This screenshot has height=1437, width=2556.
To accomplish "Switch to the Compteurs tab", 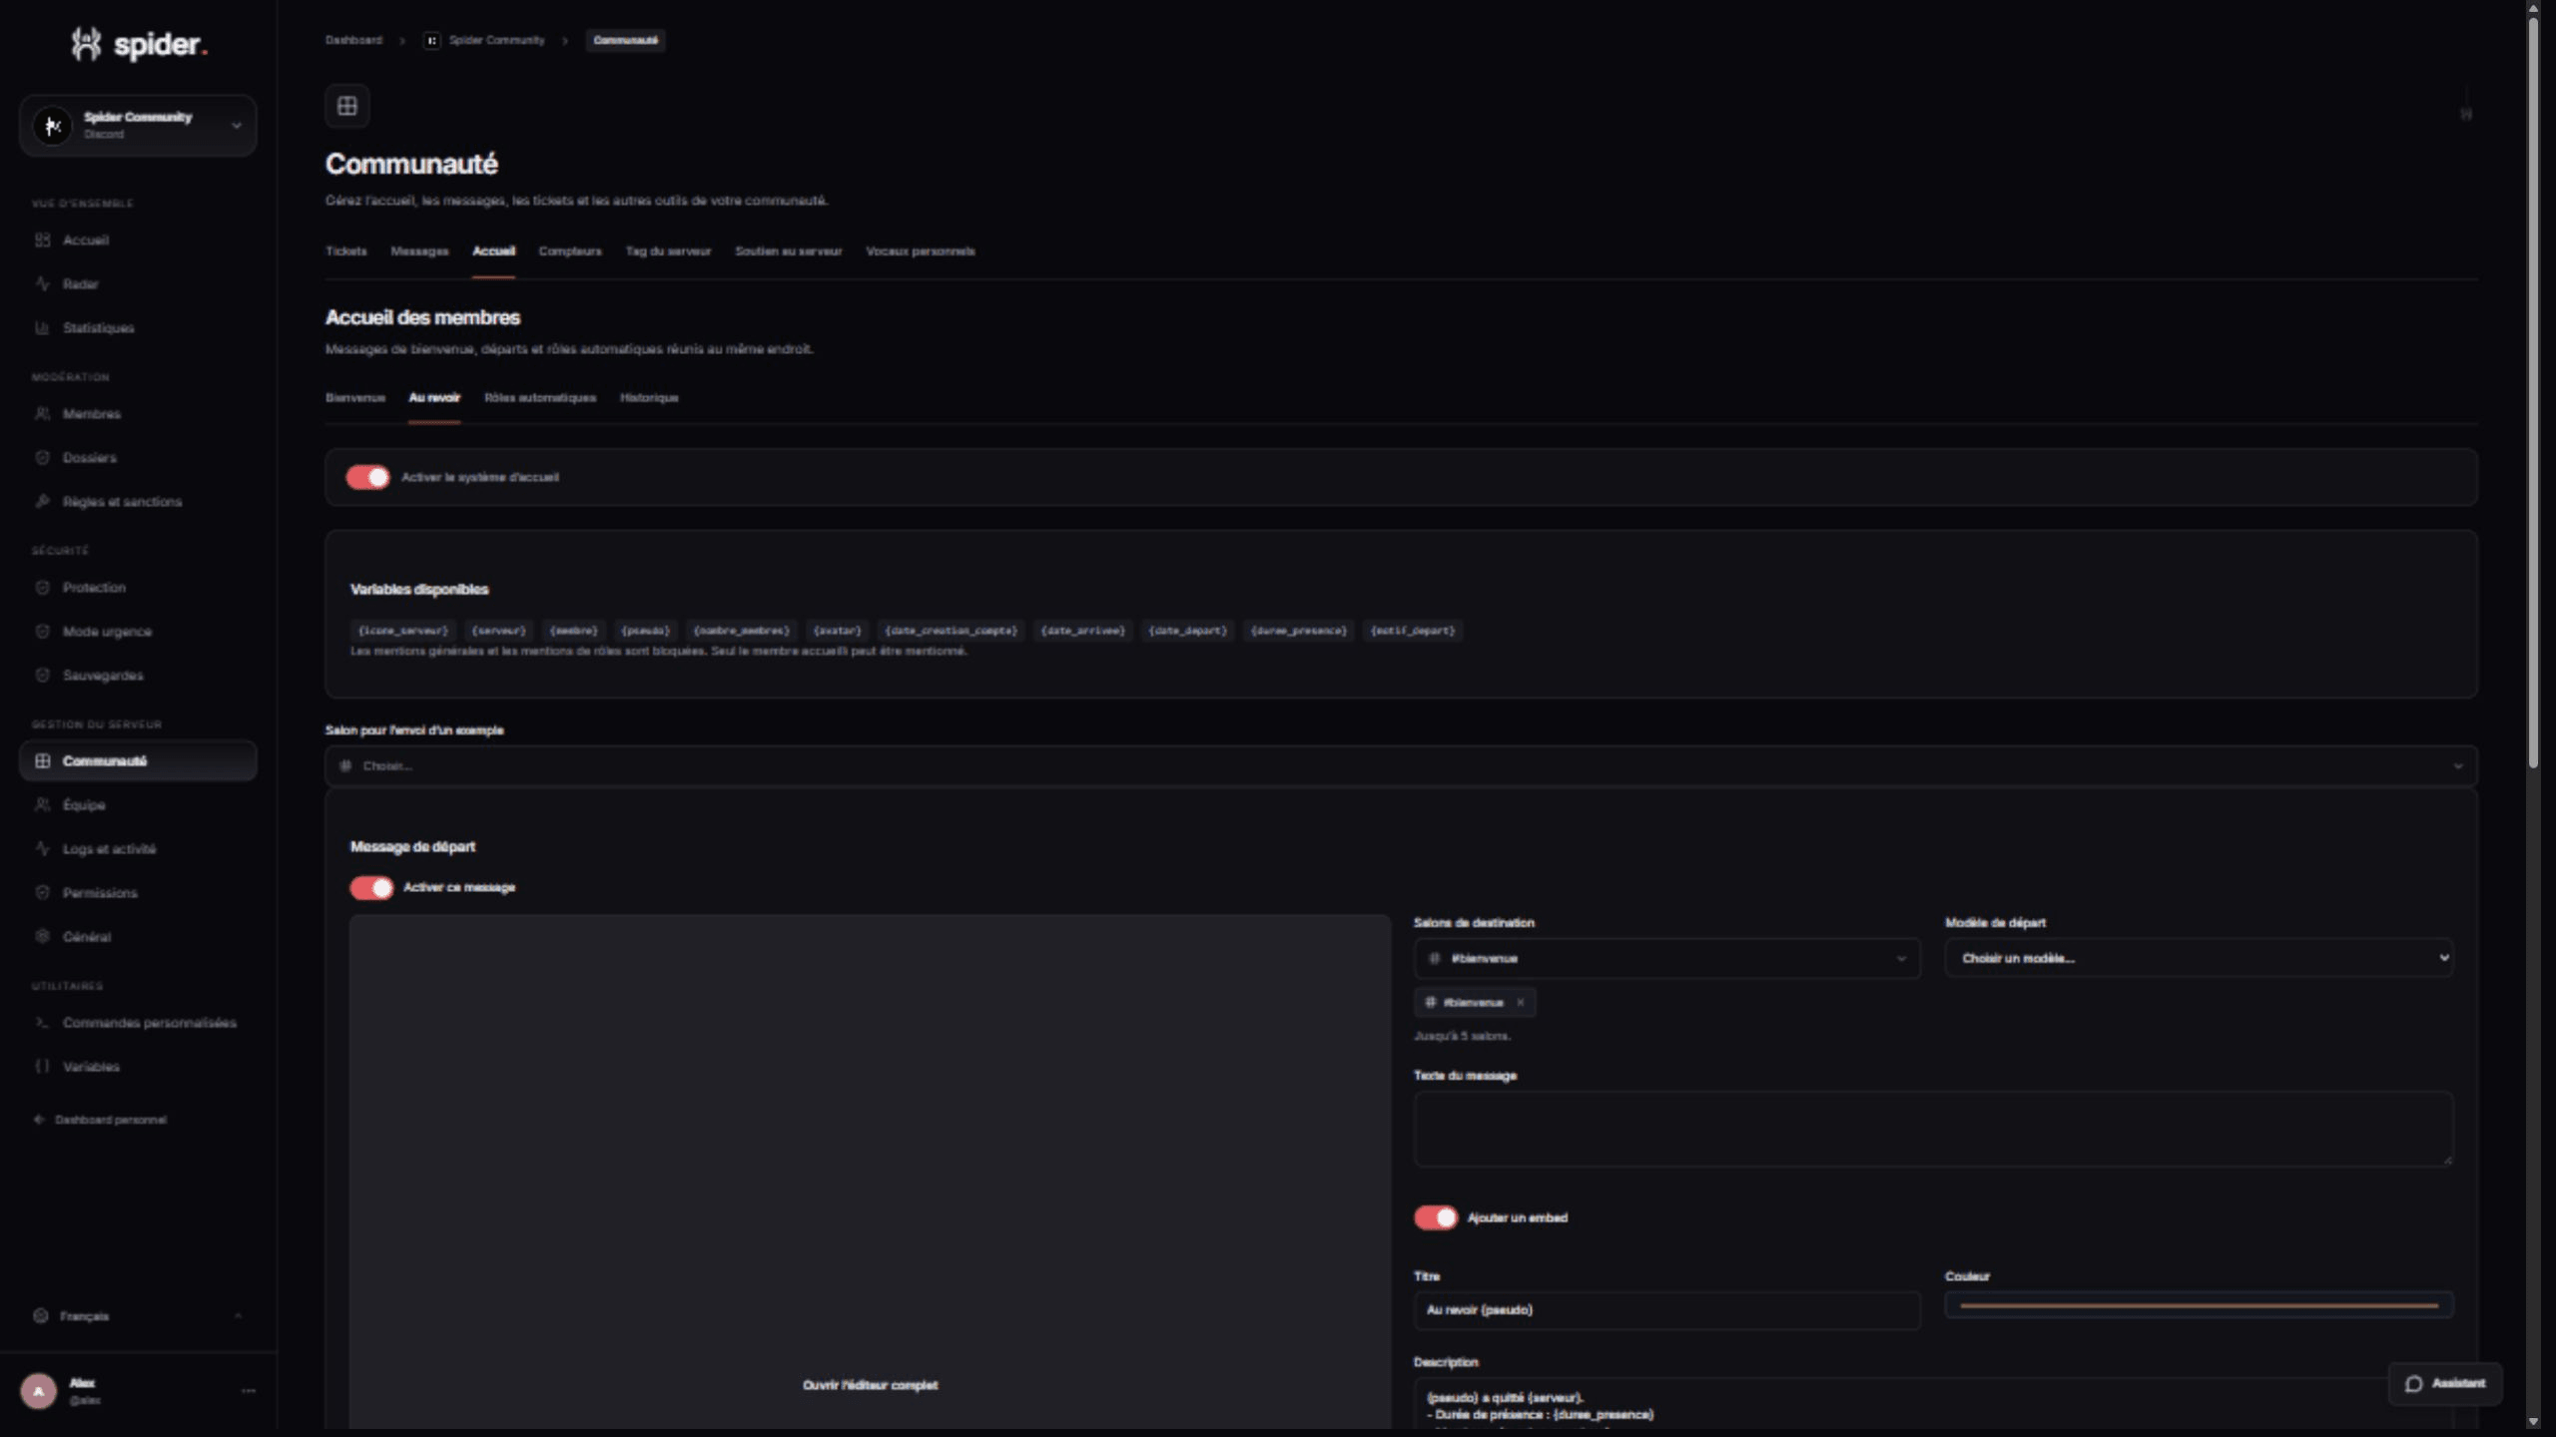I will 570,251.
